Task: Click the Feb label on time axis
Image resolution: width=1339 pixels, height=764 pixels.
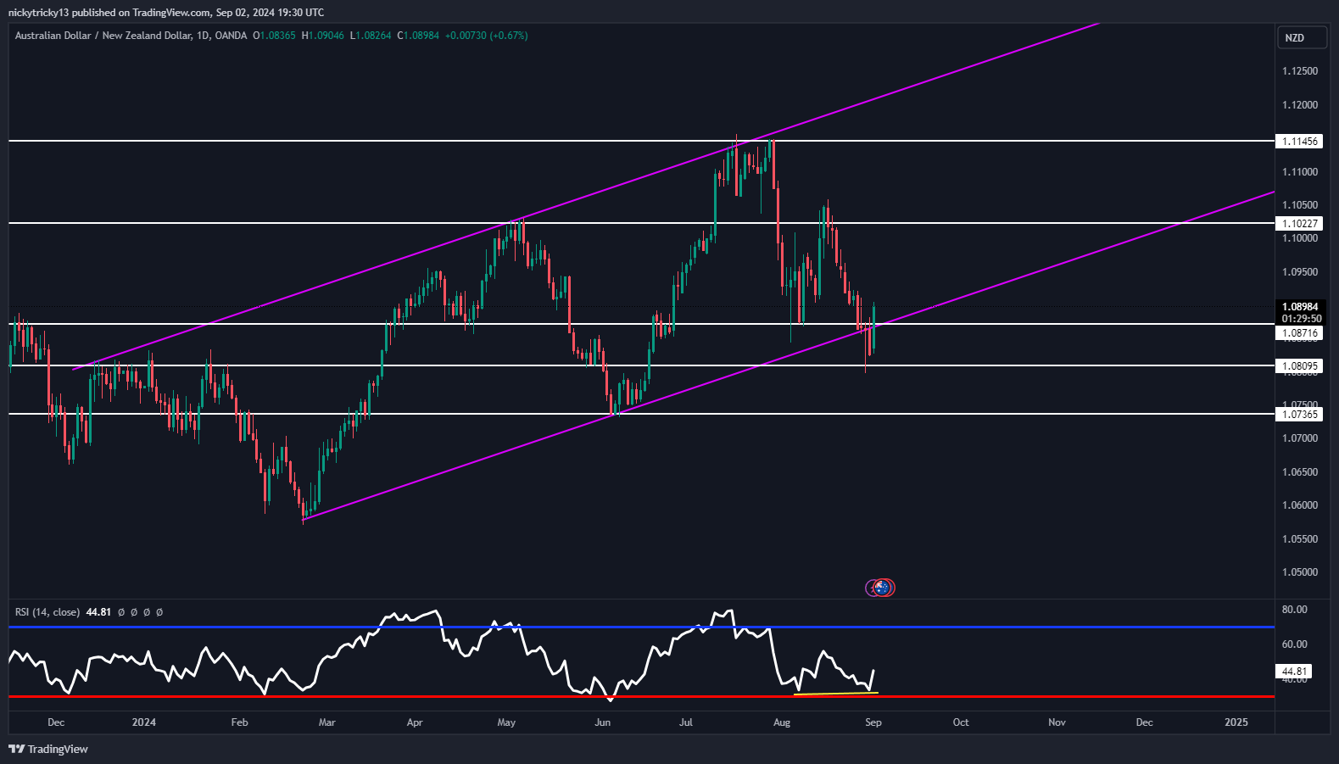Action: 240,722
